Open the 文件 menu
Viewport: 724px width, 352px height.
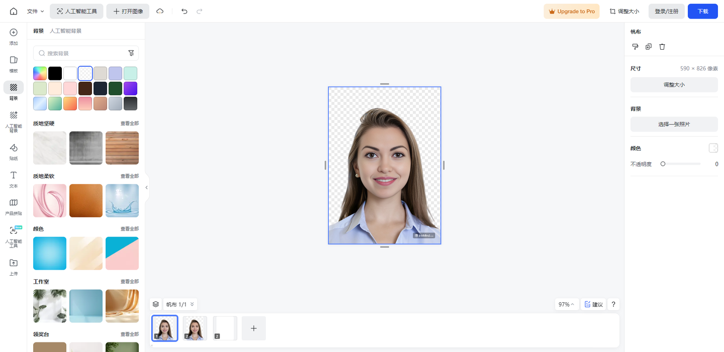pyautogui.click(x=35, y=11)
